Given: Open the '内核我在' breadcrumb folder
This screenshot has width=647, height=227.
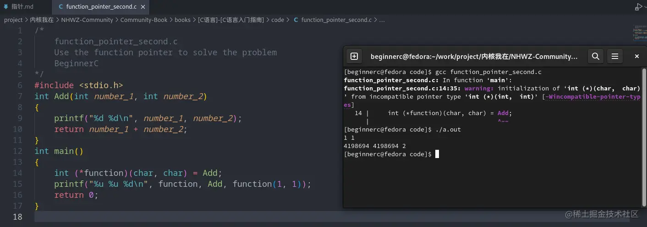Looking at the screenshot, I should point(42,20).
